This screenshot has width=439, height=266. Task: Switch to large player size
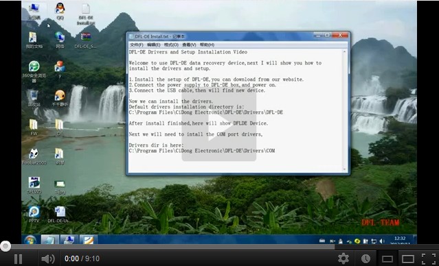[408, 258]
